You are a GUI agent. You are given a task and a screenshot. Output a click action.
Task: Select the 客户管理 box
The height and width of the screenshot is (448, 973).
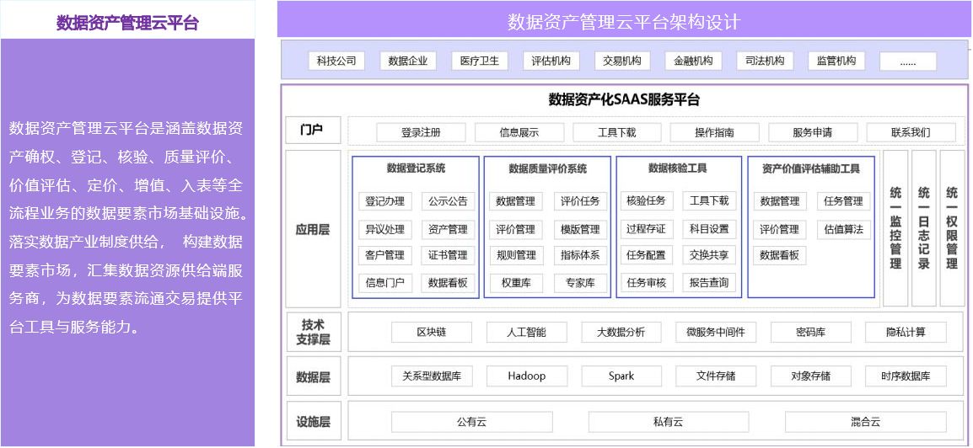coord(384,254)
